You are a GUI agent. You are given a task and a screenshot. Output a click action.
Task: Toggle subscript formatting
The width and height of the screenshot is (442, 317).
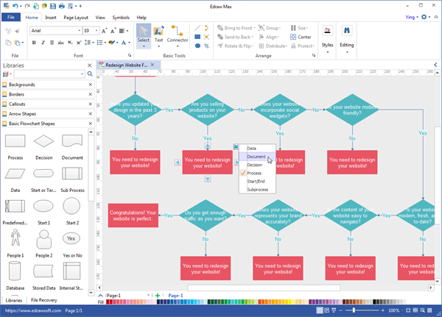tap(70, 43)
